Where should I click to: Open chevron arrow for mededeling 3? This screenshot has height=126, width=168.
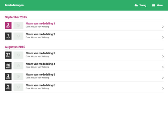163,56
